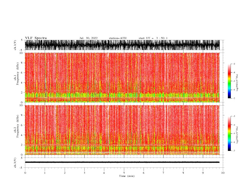Click time axis tick label "5" at the bottom
This screenshot has height=194, width=251.
coord(124,173)
